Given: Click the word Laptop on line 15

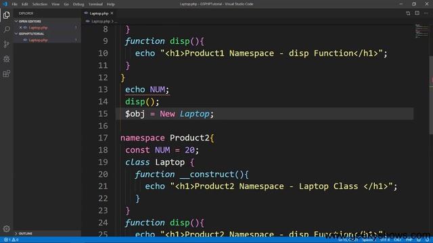Looking at the screenshot, I should coord(195,114).
